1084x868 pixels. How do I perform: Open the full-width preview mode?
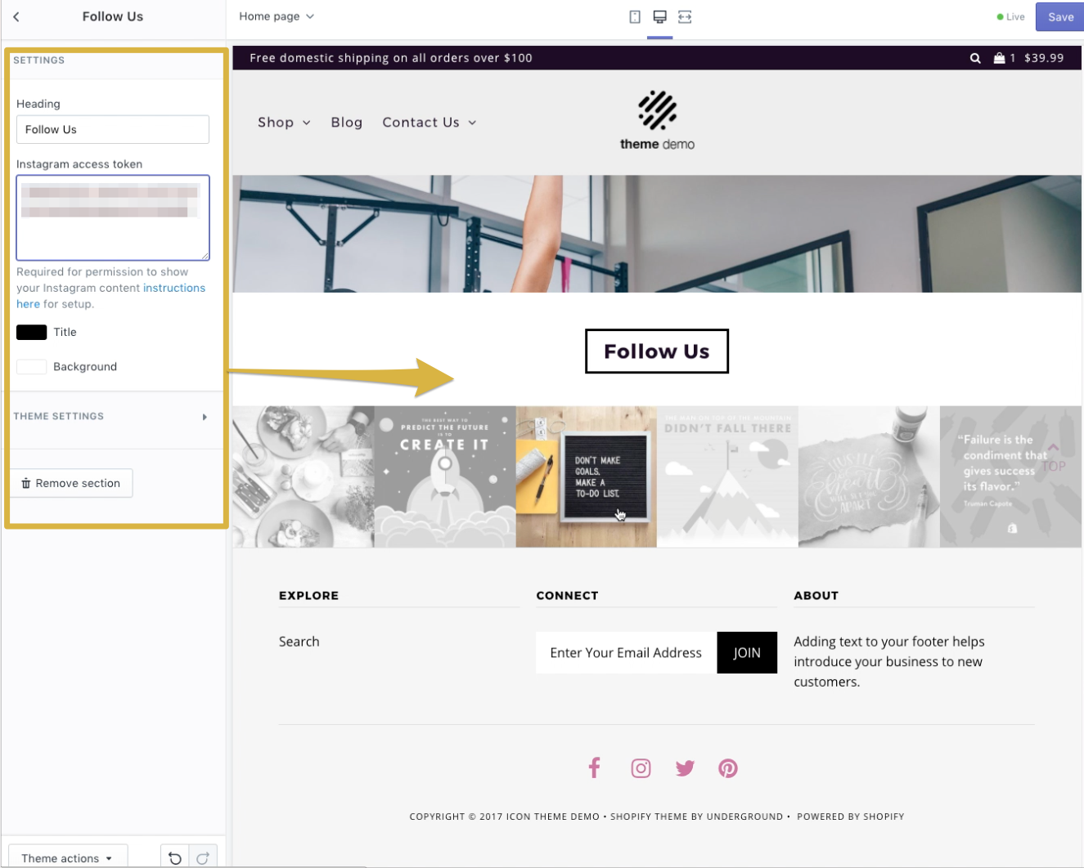[685, 16]
